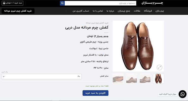The width and height of the screenshot is (188, 101).
Task: Click the blue search magnifier button
Action: (x=62, y=3)
